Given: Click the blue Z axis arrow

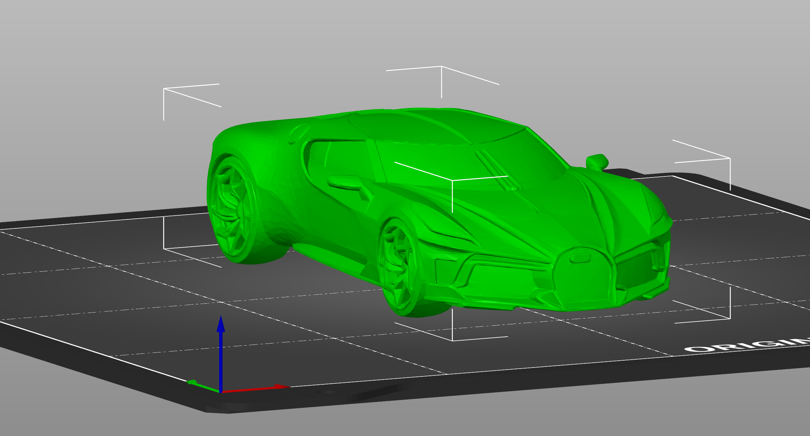Looking at the screenshot, I should (x=221, y=353).
